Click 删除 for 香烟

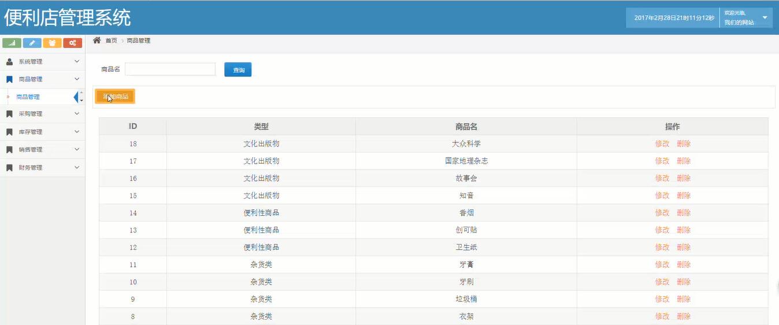[x=684, y=213]
